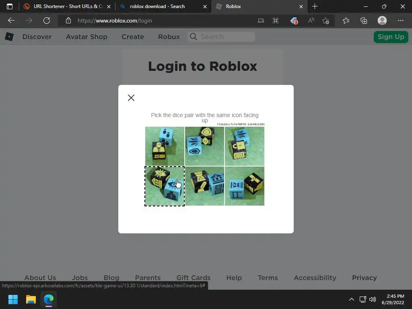The width and height of the screenshot is (412, 309).
Task: Click the Roblox Search input field
Action: (221, 37)
